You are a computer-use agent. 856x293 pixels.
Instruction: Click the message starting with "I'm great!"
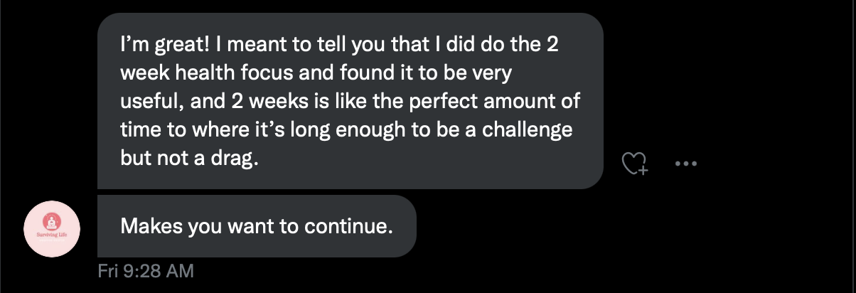click(x=350, y=101)
